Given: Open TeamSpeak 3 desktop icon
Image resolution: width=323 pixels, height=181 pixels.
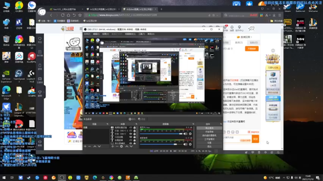Looking at the screenshot, I should click(19, 76).
